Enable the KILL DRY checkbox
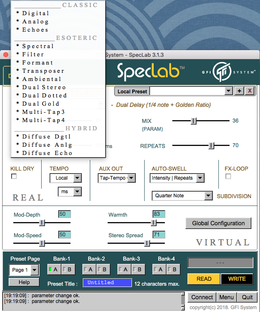The image size is (260, 312). (x=14, y=176)
